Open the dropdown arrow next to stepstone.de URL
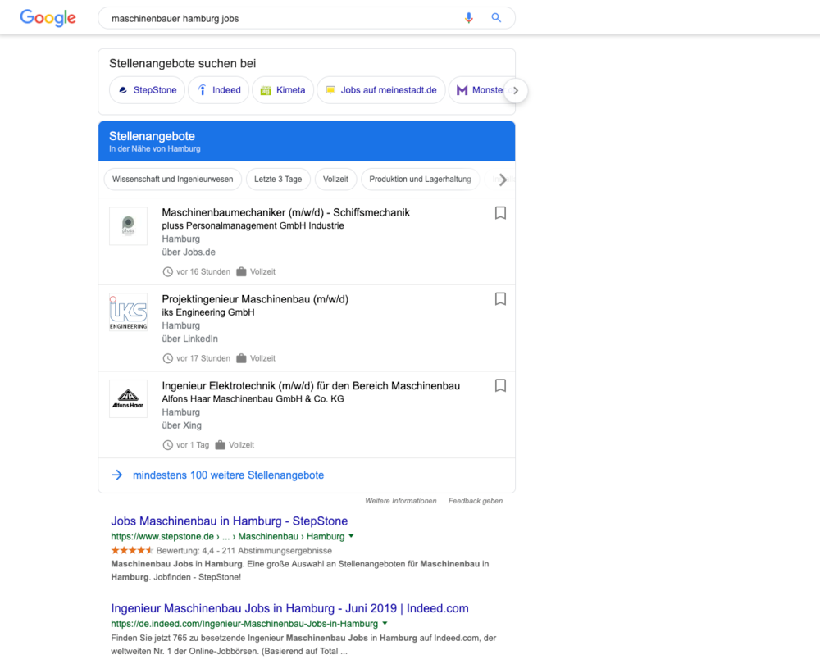This screenshot has width=820, height=664. pyautogui.click(x=351, y=536)
